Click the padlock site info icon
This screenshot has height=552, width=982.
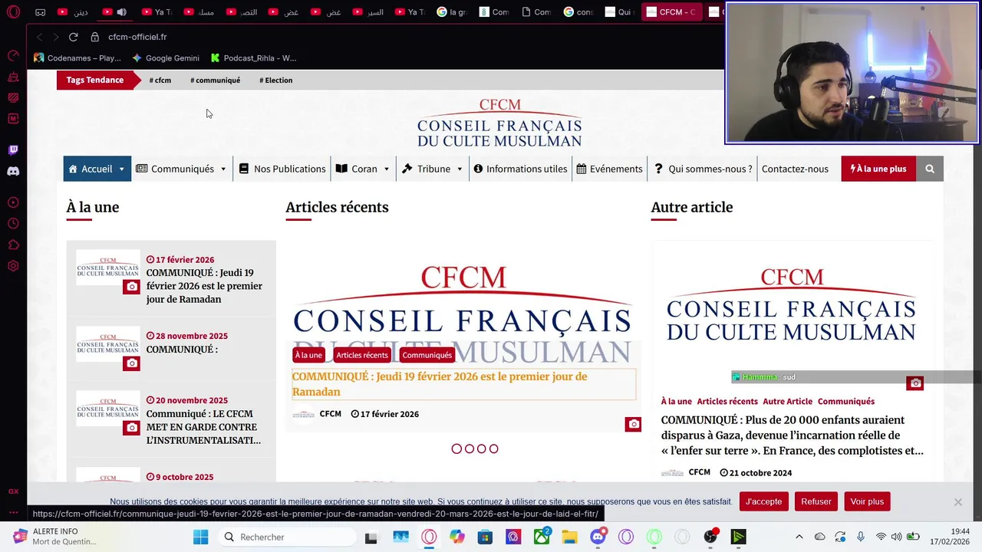[95, 37]
